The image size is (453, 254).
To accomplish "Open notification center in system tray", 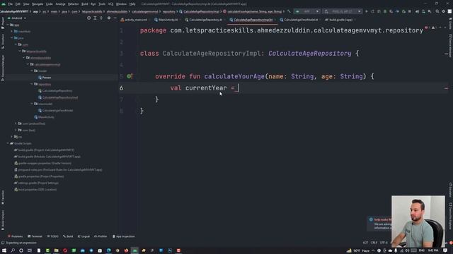I will coord(445,250).
